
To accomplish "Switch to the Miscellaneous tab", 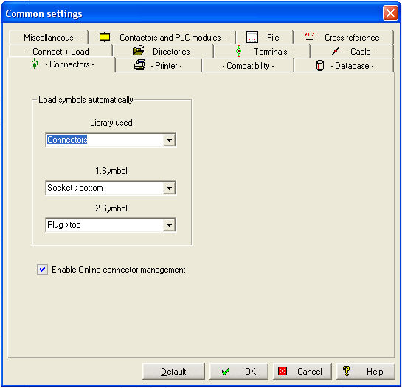I will (x=49, y=38).
